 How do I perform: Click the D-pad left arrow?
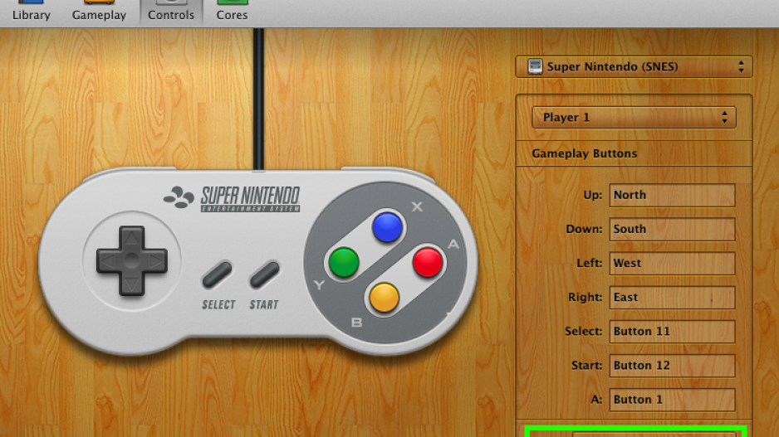(108, 260)
